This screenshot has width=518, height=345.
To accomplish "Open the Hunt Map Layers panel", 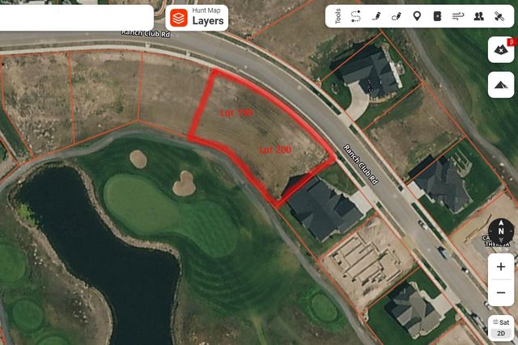I will coord(197,18).
